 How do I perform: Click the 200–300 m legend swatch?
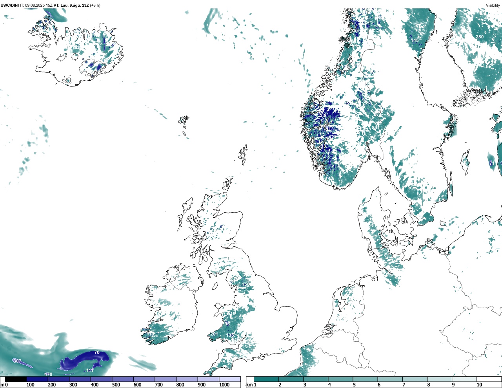tap(59, 379)
